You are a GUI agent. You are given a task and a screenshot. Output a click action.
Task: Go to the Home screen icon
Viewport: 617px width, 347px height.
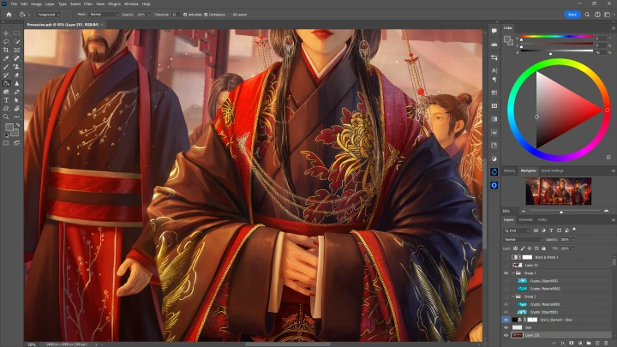coord(9,15)
